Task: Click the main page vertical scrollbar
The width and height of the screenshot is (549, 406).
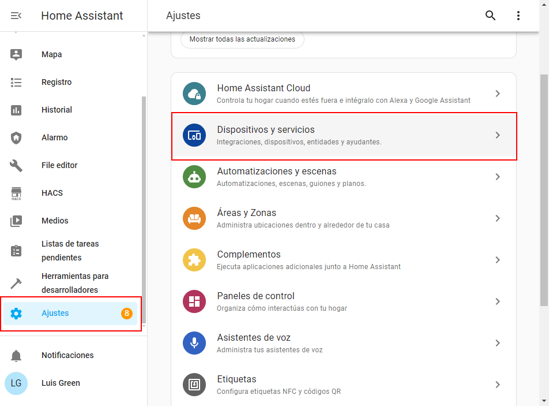Action: 544,191
